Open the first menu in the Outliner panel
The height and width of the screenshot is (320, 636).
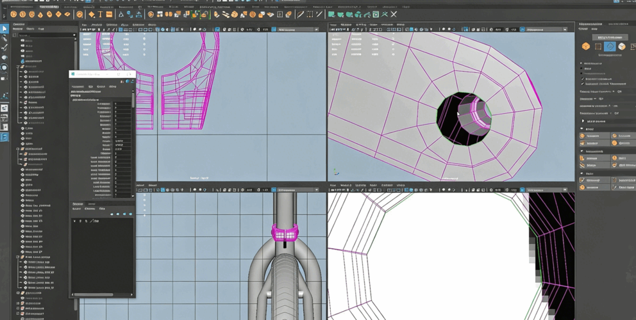(x=18, y=29)
